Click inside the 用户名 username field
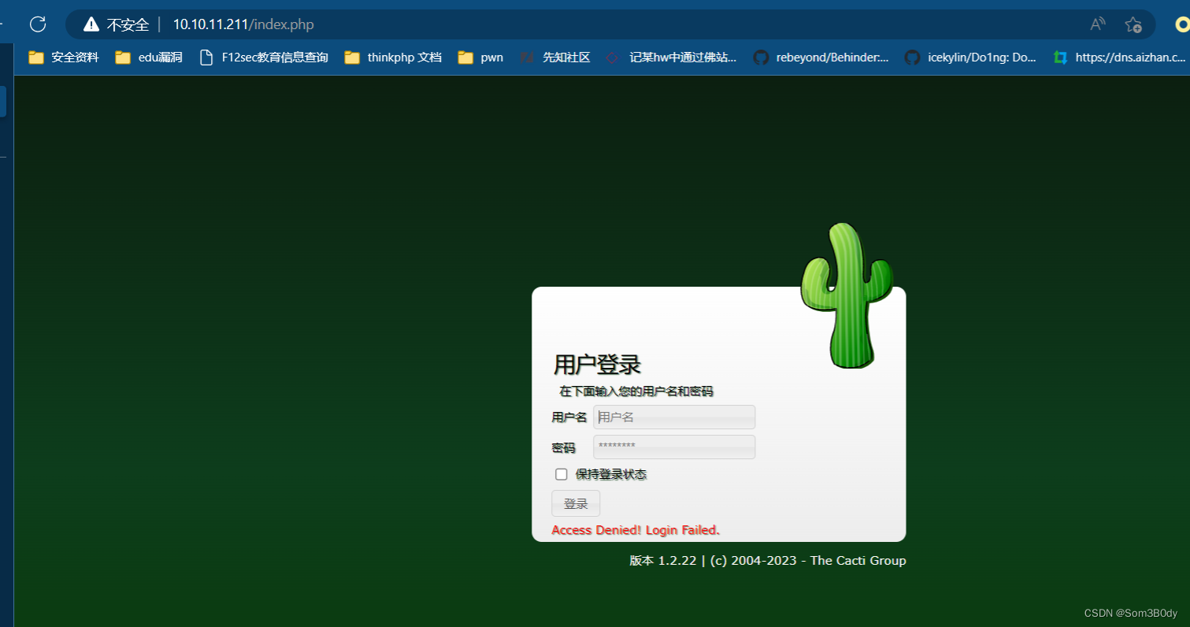This screenshot has width=1190, height=627. (x=673, y=417)
